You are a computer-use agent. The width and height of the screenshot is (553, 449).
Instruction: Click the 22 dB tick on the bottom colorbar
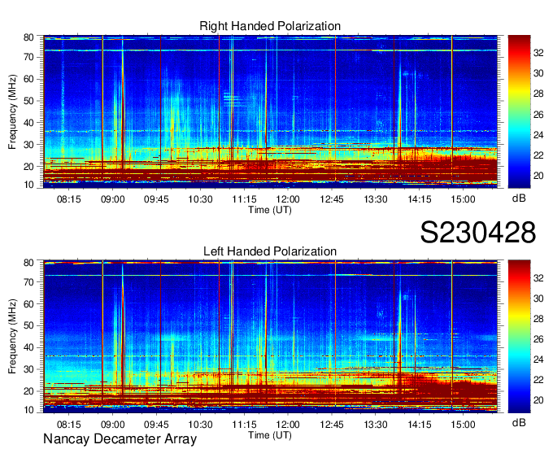coord(538,380)
